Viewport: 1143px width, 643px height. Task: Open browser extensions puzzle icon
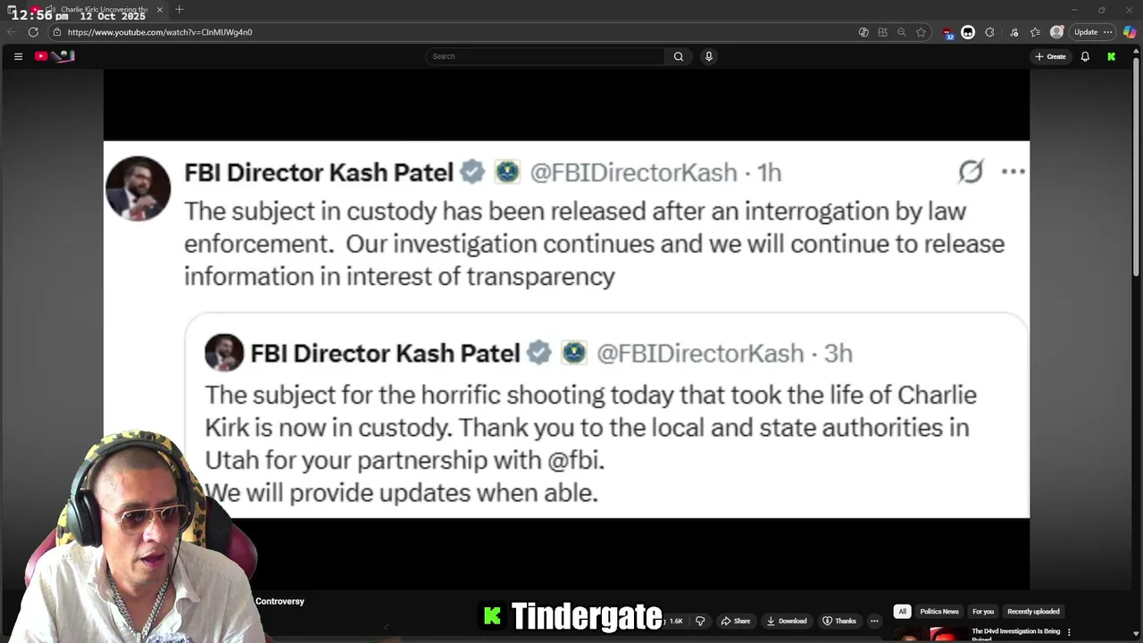pyautogui.click(x=989, y=32)
